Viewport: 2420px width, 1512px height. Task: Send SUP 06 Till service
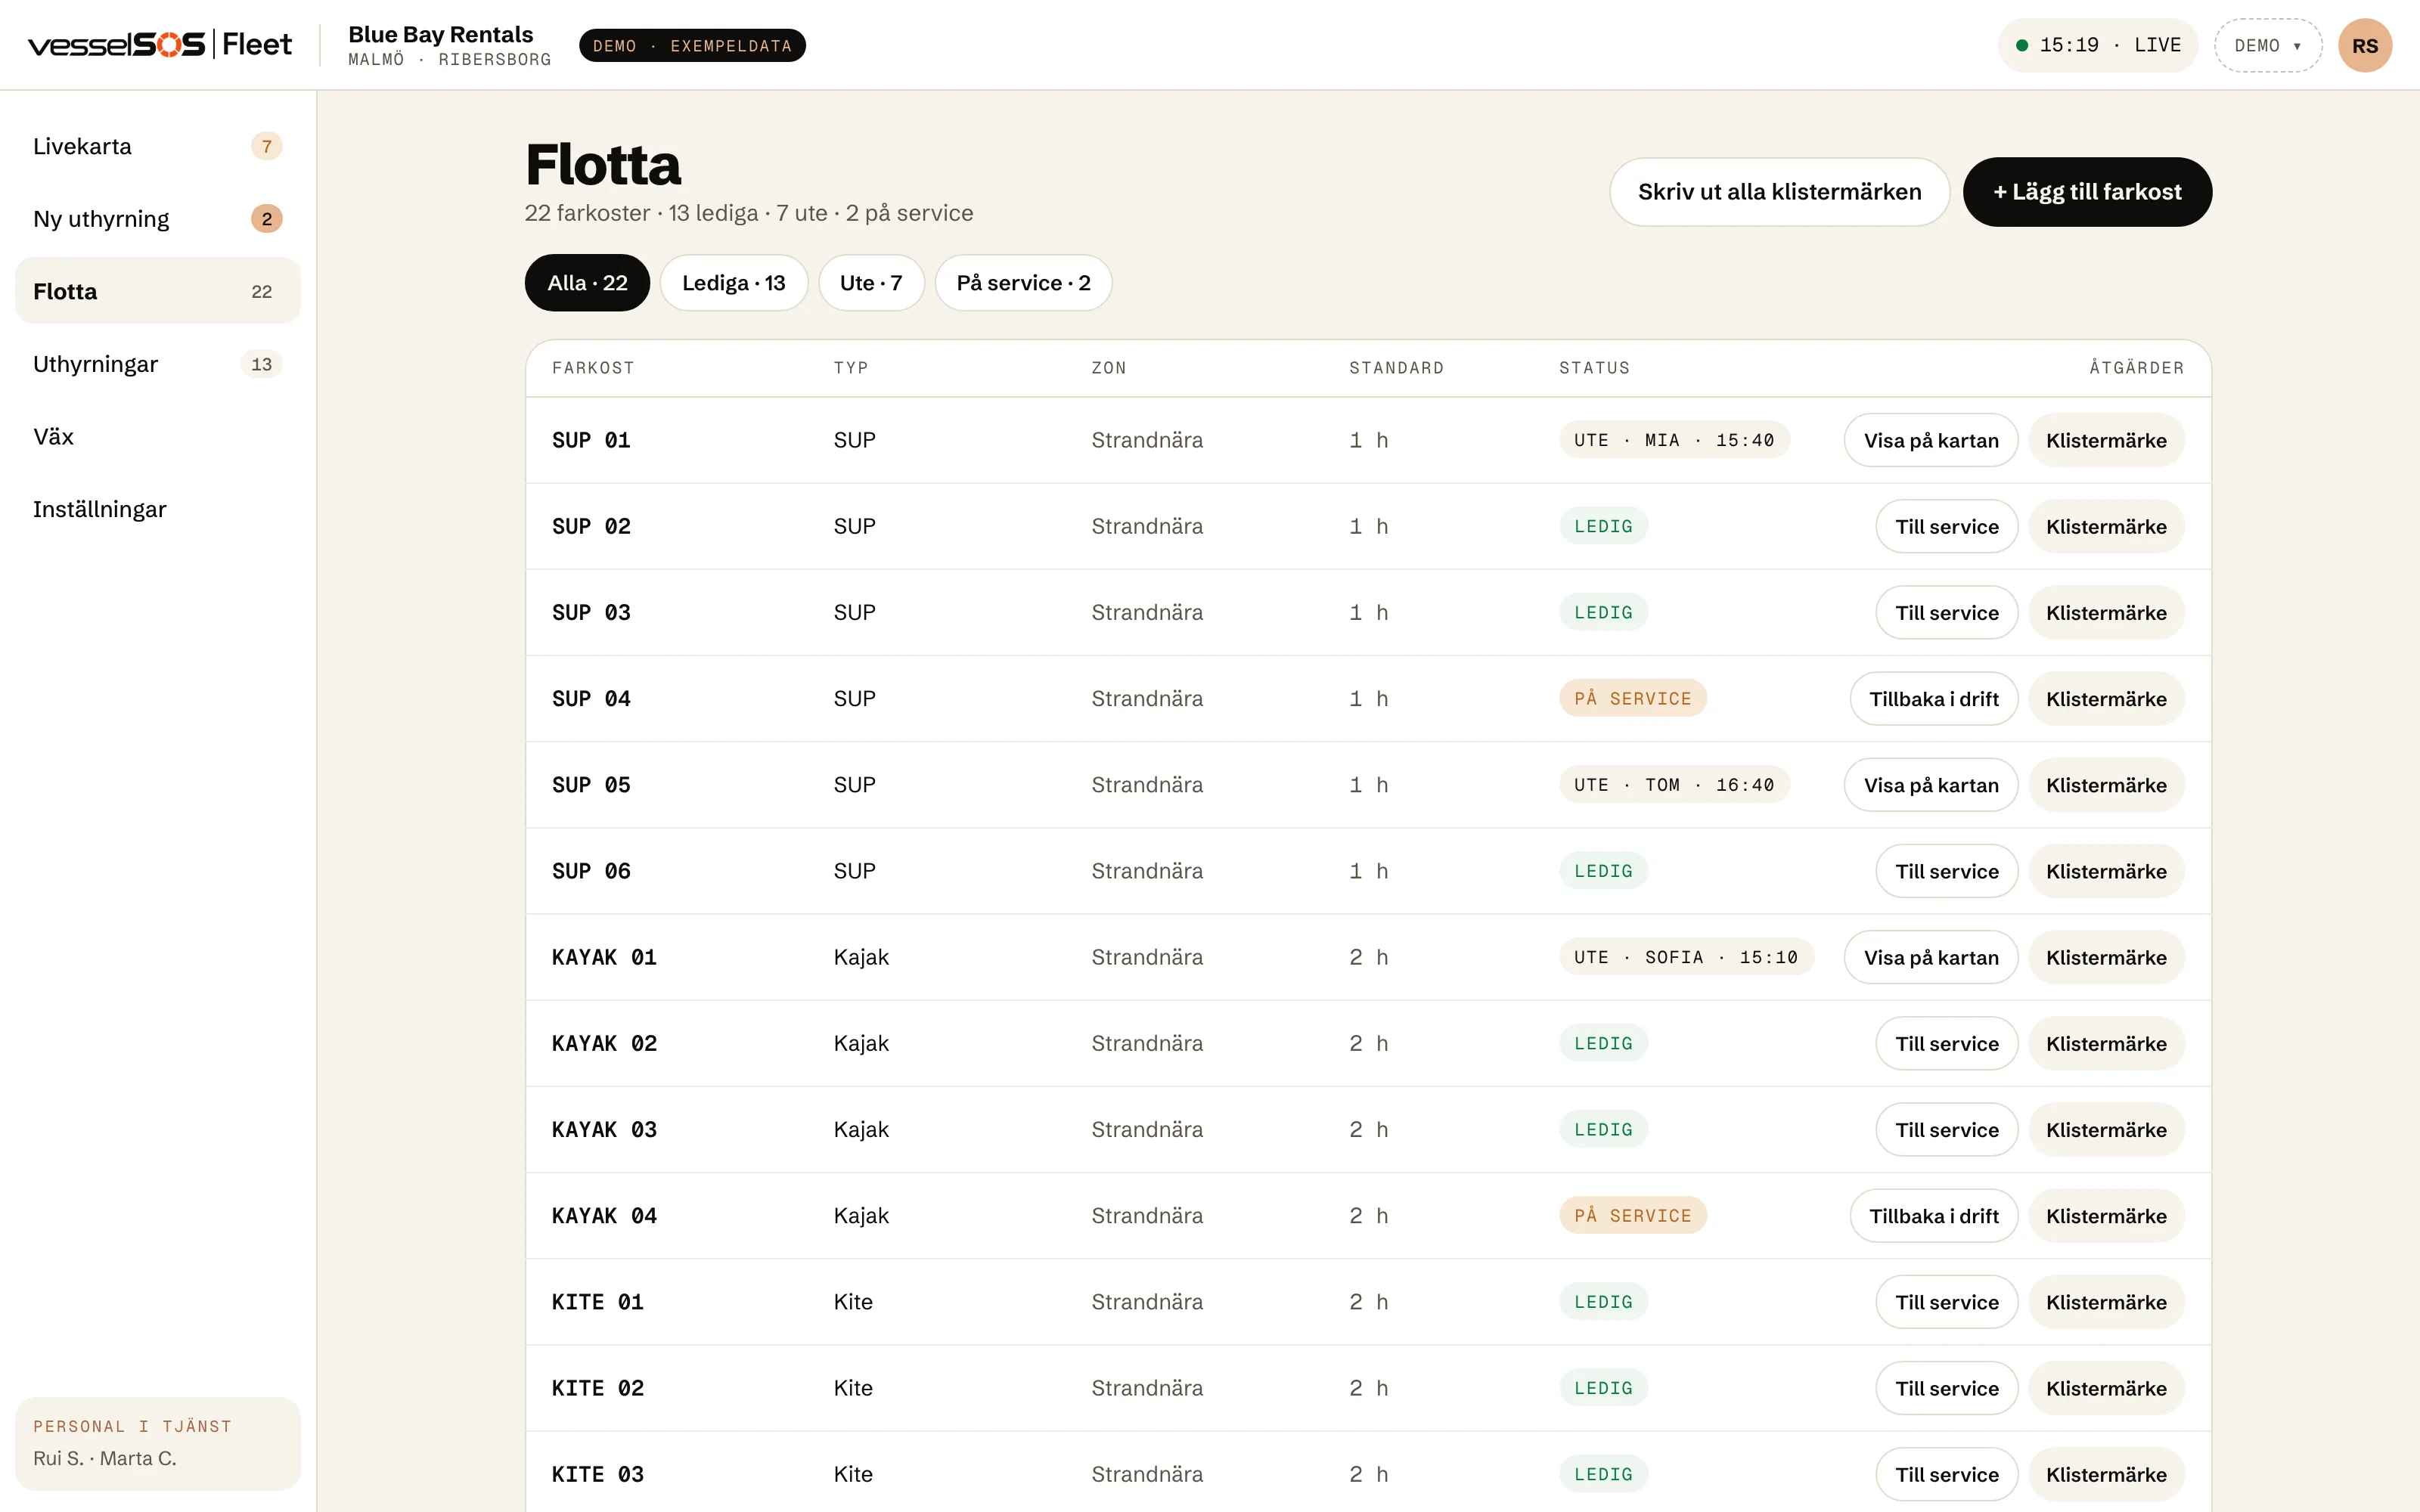[x=1947, y=871]
